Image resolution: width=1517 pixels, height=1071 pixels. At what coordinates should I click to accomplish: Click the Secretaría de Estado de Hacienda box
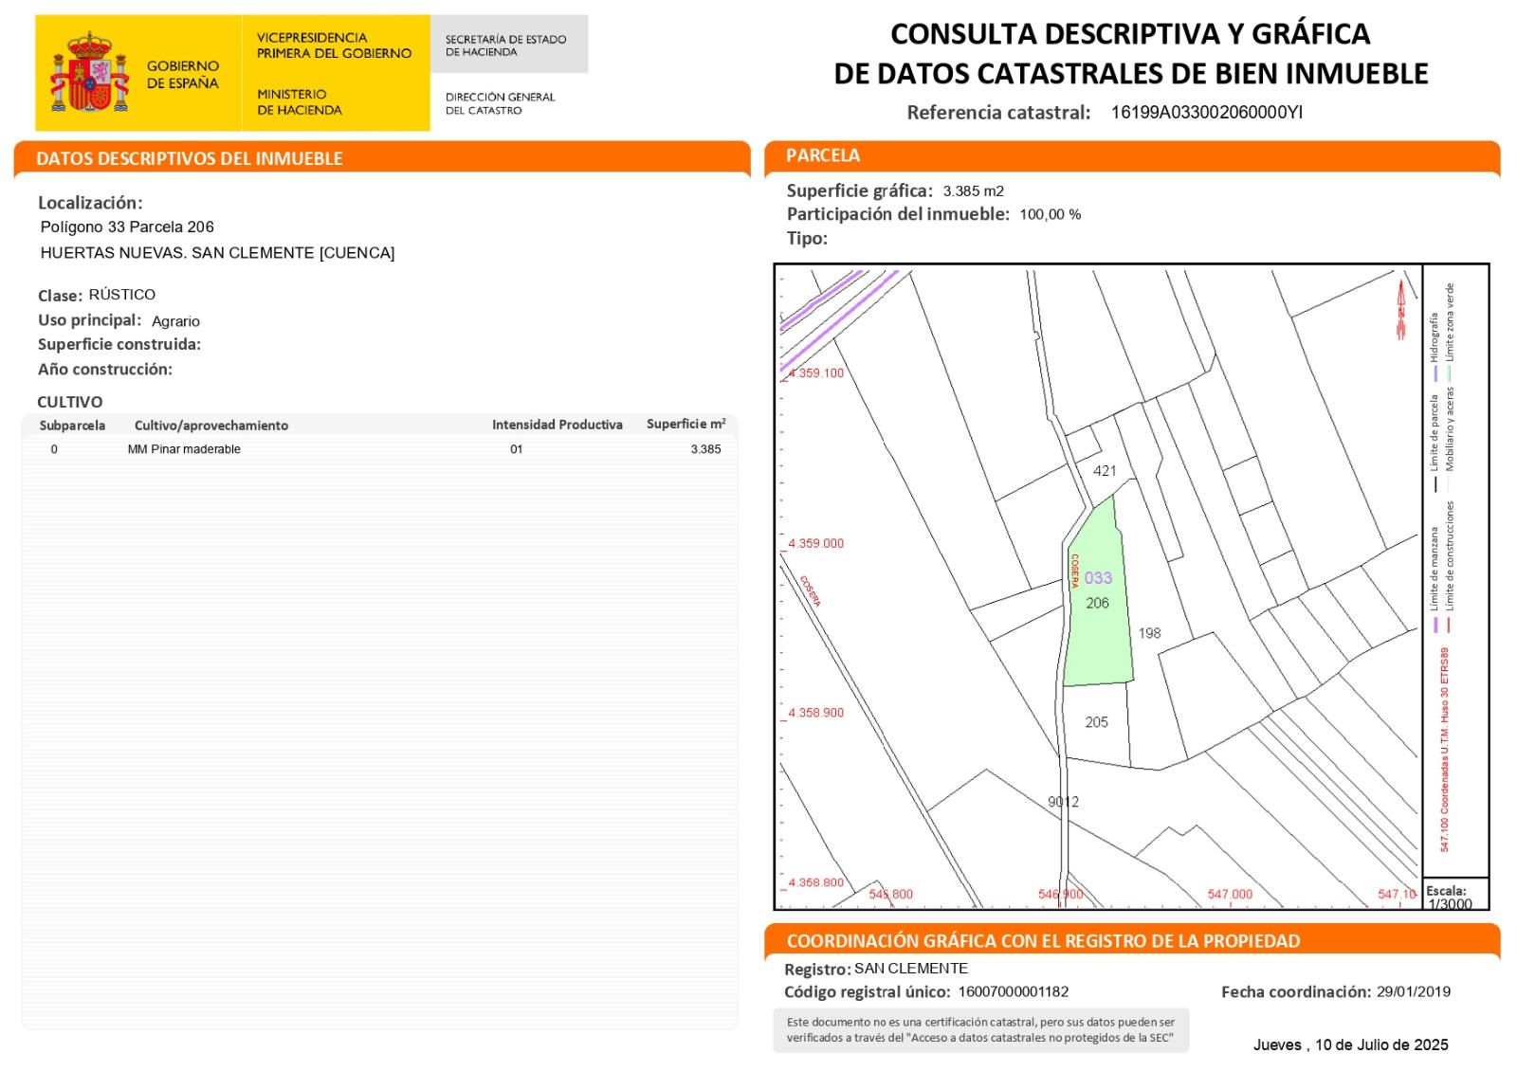pos(506,45)
